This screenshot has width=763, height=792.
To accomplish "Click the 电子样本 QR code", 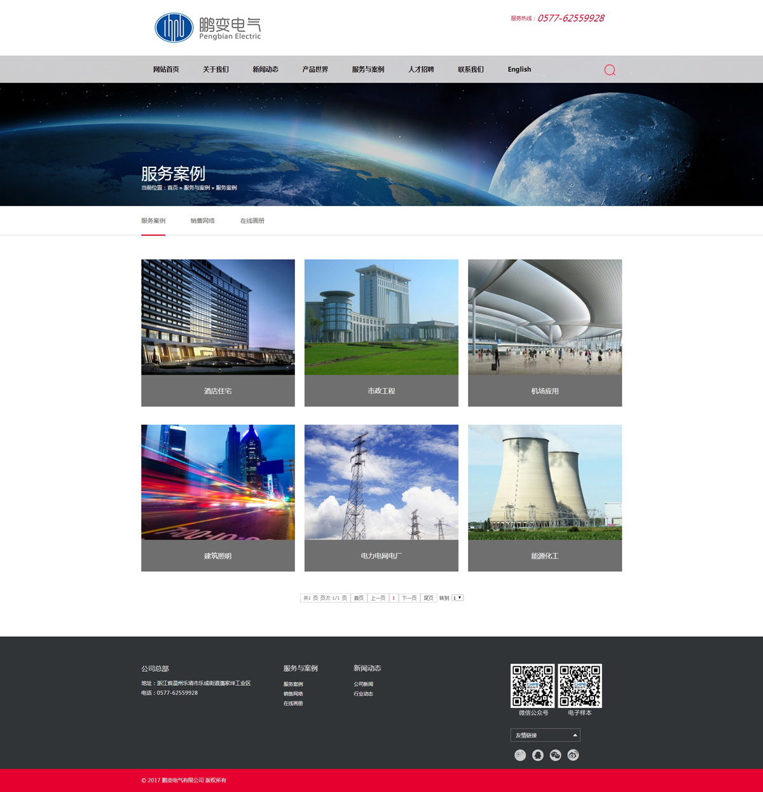I will point(580,686).
